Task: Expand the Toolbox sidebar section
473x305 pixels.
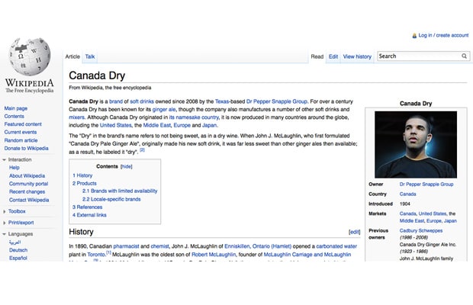Action: 5,211
